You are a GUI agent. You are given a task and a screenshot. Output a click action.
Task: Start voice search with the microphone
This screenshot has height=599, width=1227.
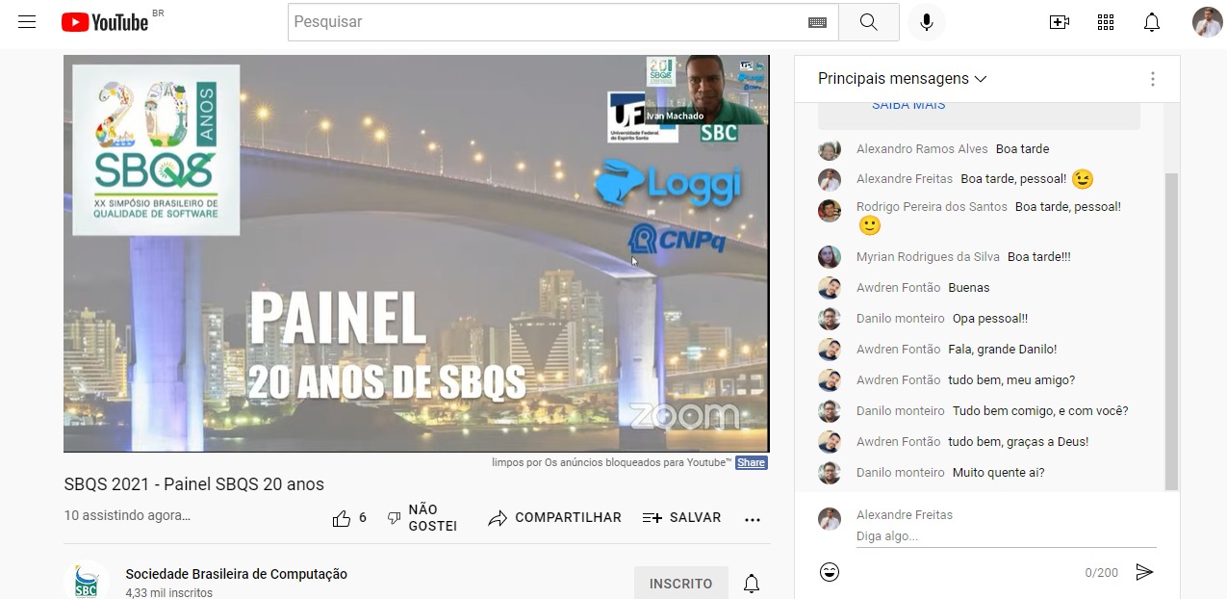click(926, 22)
